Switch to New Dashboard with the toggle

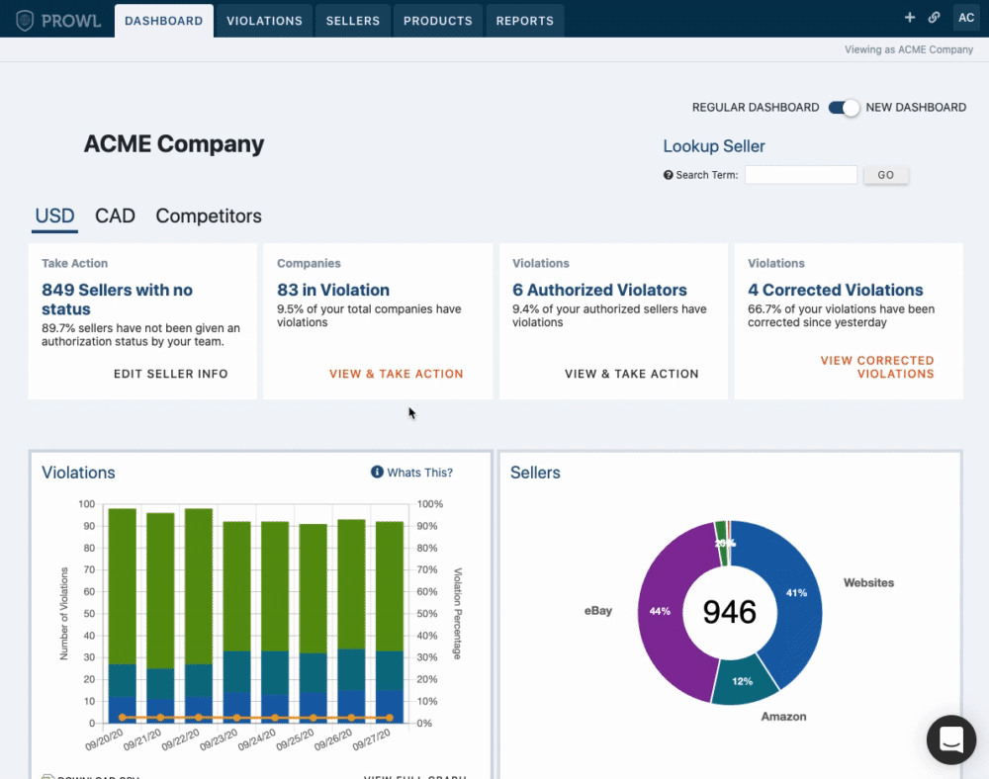[x=844, y=107]
